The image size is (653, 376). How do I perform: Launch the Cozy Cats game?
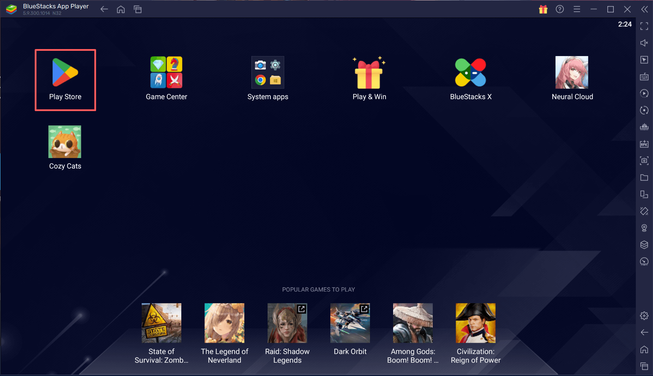[65, 148]
